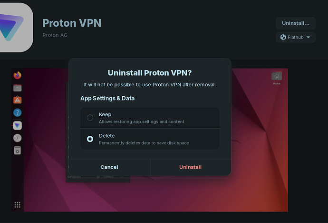Click the Show Applications grid icon
328x223 pixels.
tap(18, 205)
